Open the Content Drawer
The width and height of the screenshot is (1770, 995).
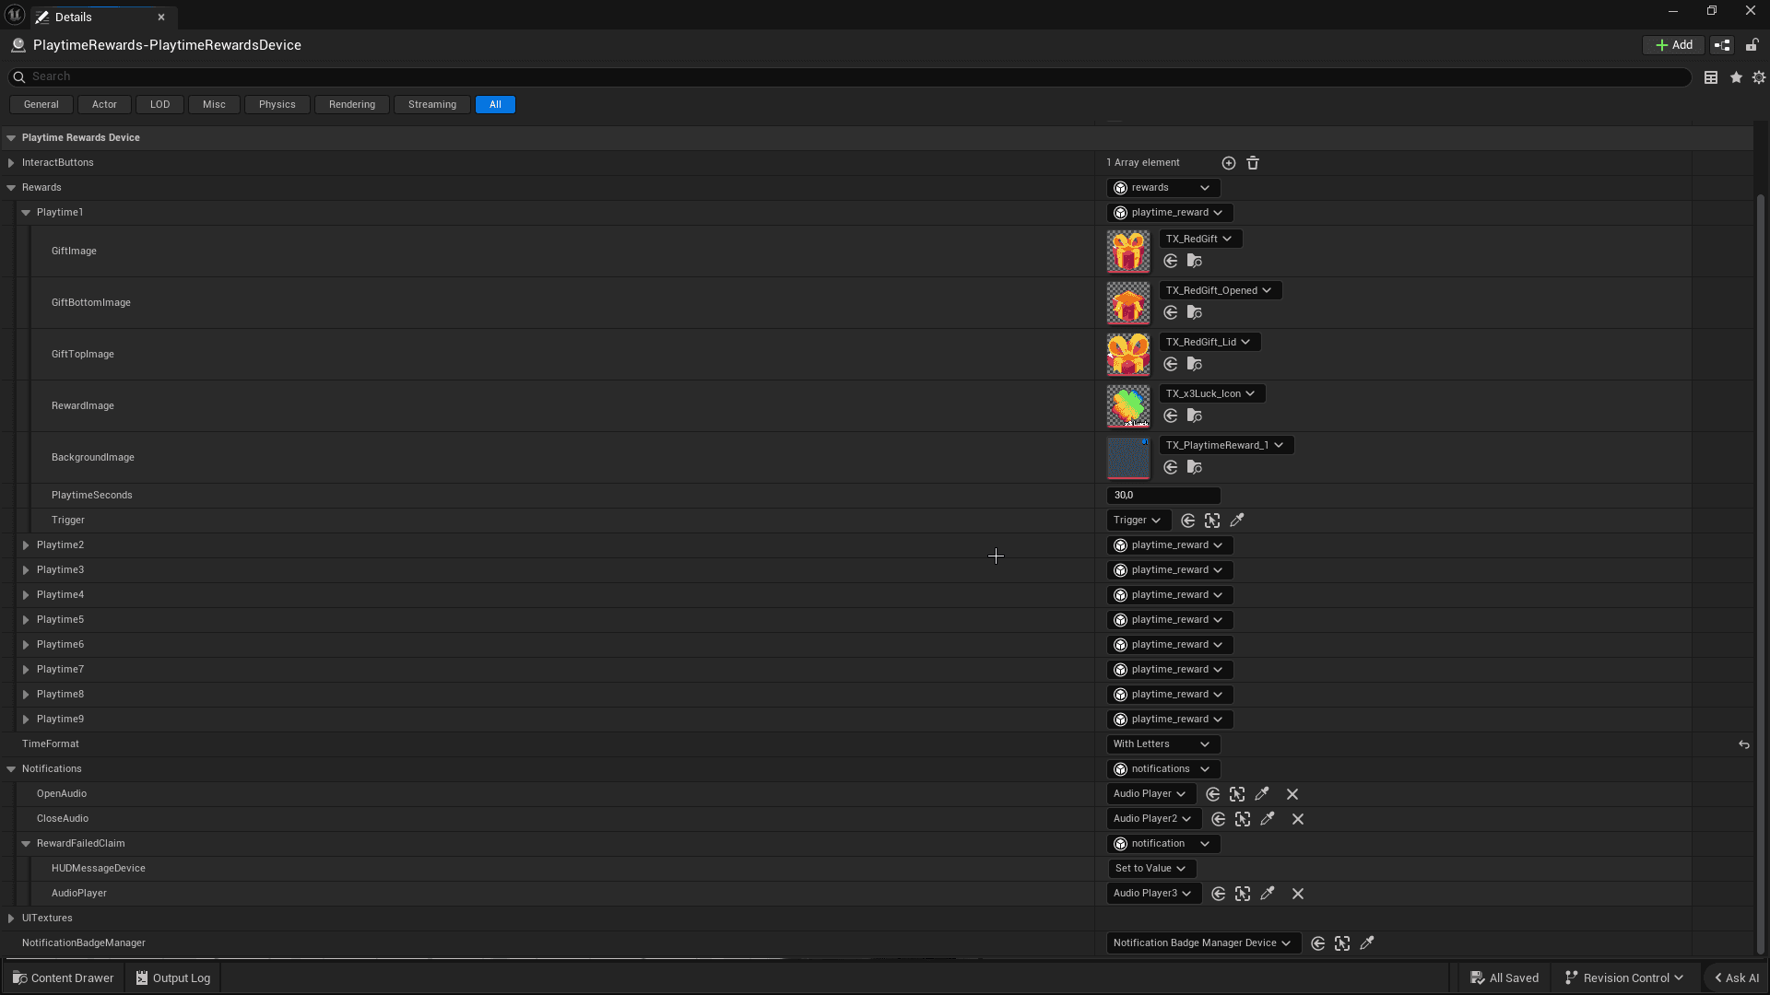pyautogui.click(x=63, y=978)
